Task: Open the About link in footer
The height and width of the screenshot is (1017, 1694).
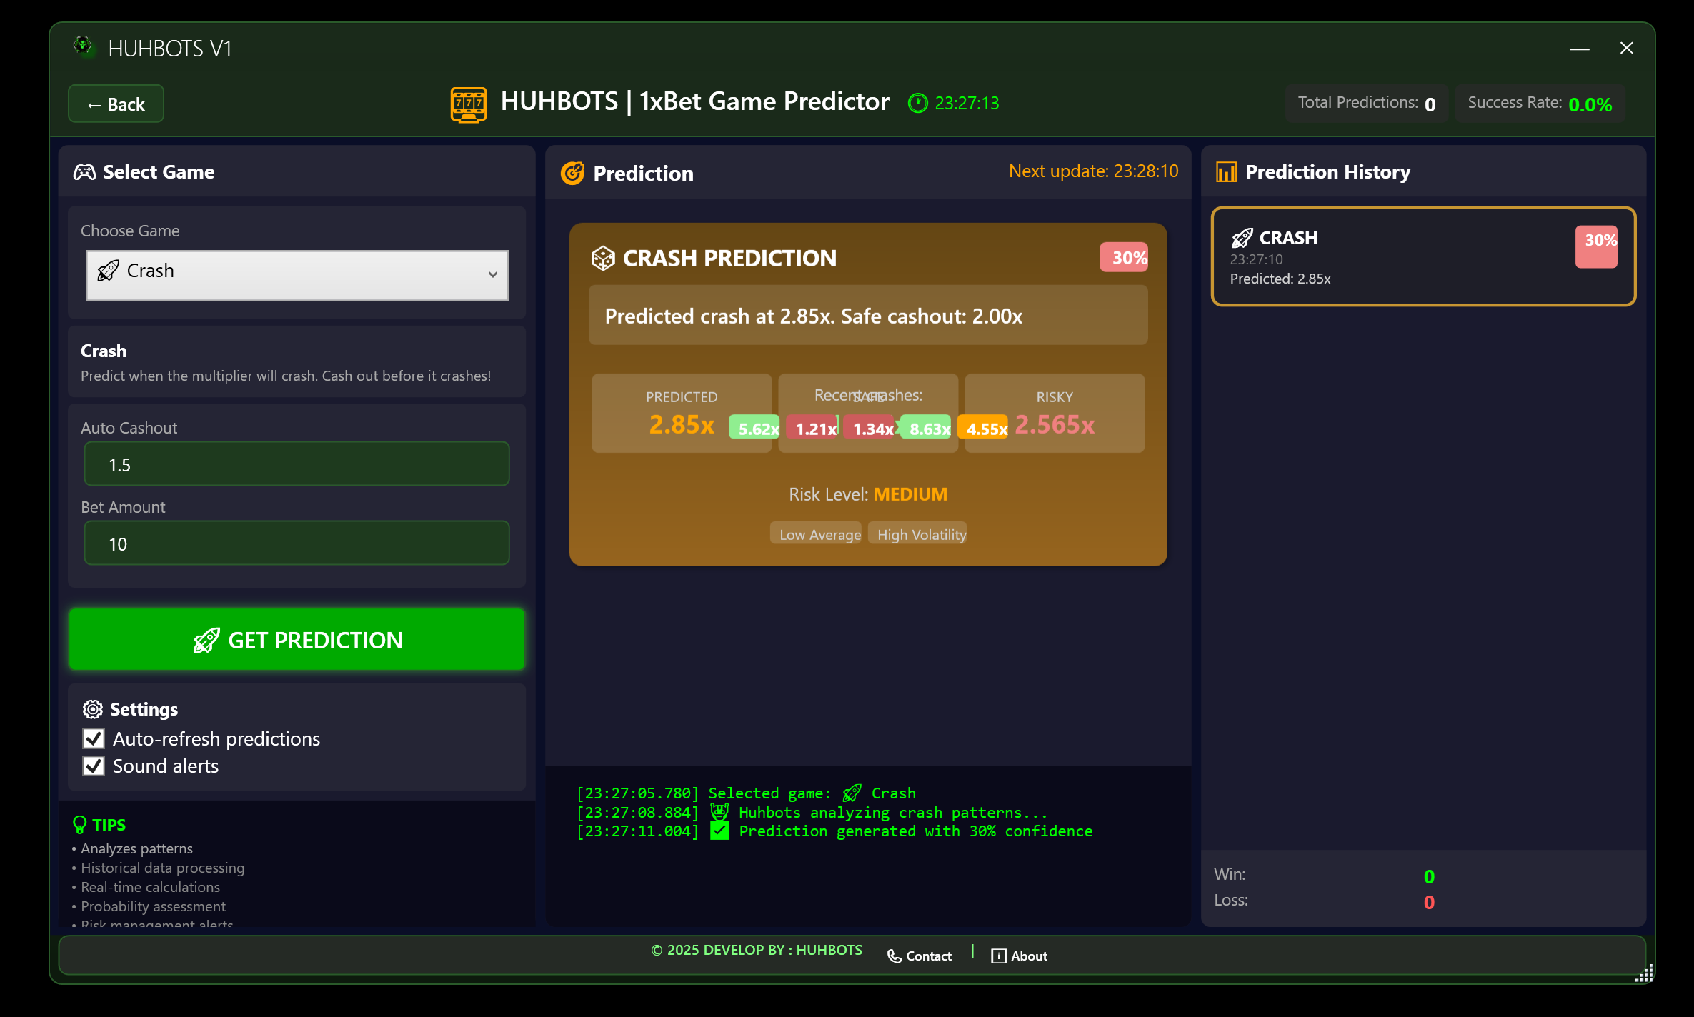Action: click(1020, 956)
